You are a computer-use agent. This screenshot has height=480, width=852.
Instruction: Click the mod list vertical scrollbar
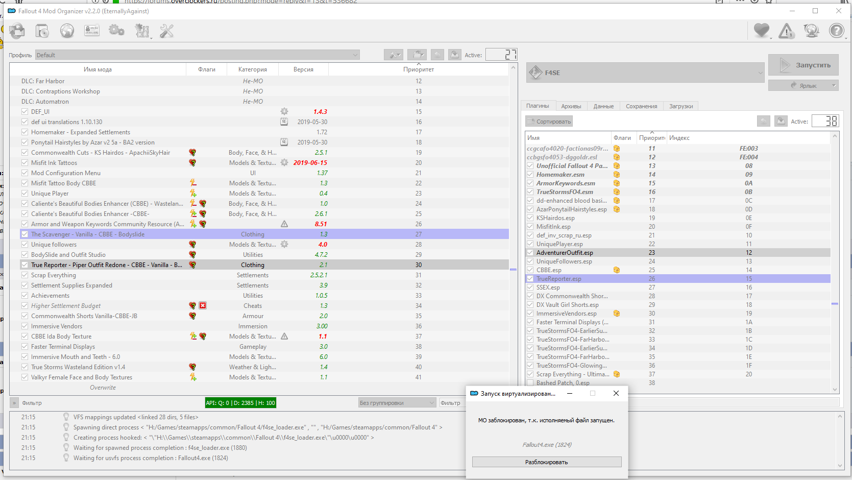(513, 229)
